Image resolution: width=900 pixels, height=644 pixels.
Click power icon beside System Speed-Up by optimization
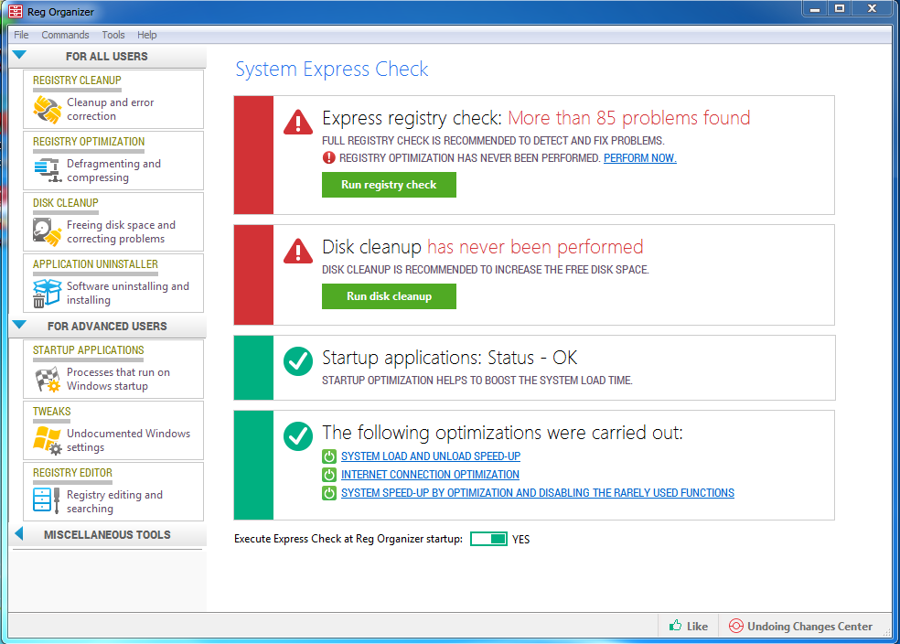point(329,493)
